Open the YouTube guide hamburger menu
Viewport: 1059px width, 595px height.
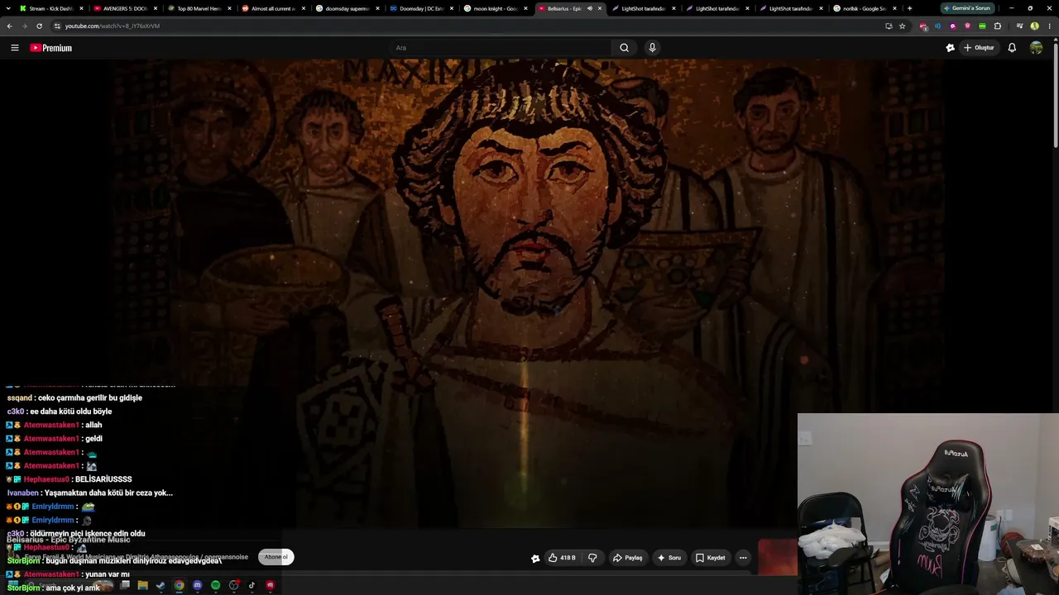(14, 48)
